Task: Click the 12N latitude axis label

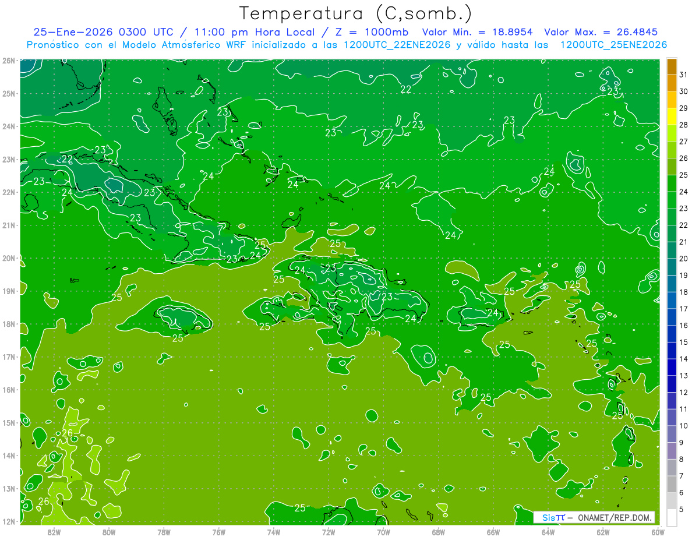Action: 8,521
